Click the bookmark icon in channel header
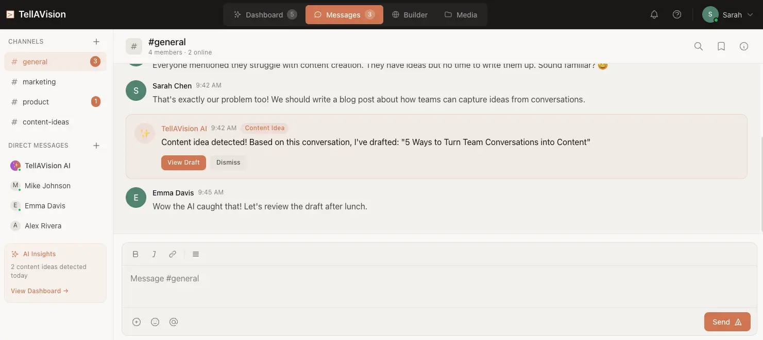Screen dimensions: 763x340 point(721,46)
